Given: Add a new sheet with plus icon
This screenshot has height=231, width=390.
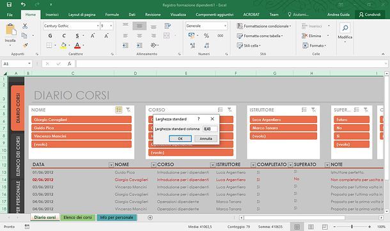Looking at the screenshot, I should (x=150, y=218).
